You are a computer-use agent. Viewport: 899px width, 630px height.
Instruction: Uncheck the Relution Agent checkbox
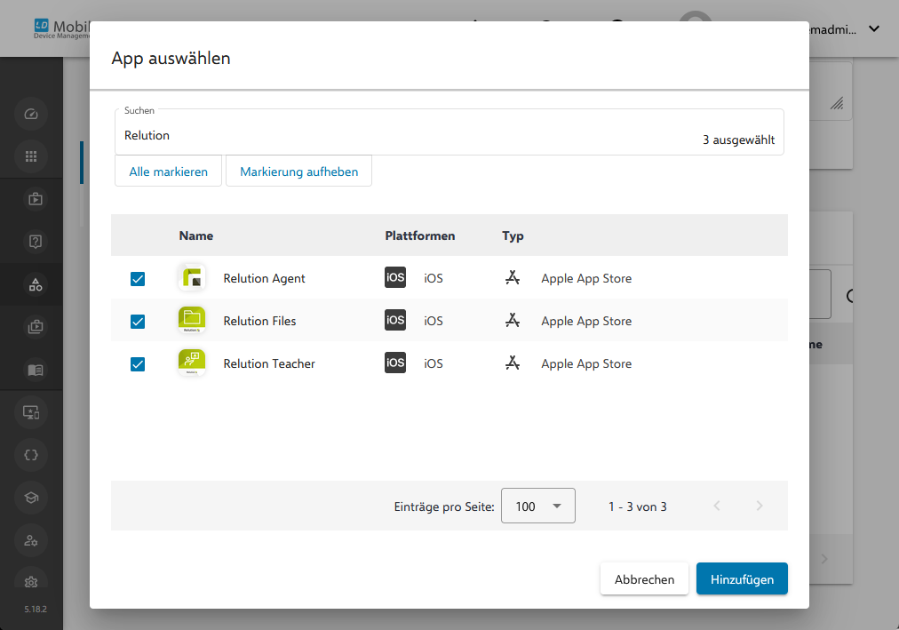[138, 279]
